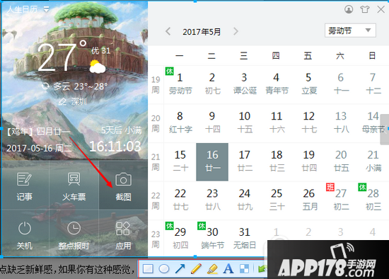The height and width of the screenshot is (279, 389).
Task: Click 5天后 小满 solar term text
Action: click(122, 130)
